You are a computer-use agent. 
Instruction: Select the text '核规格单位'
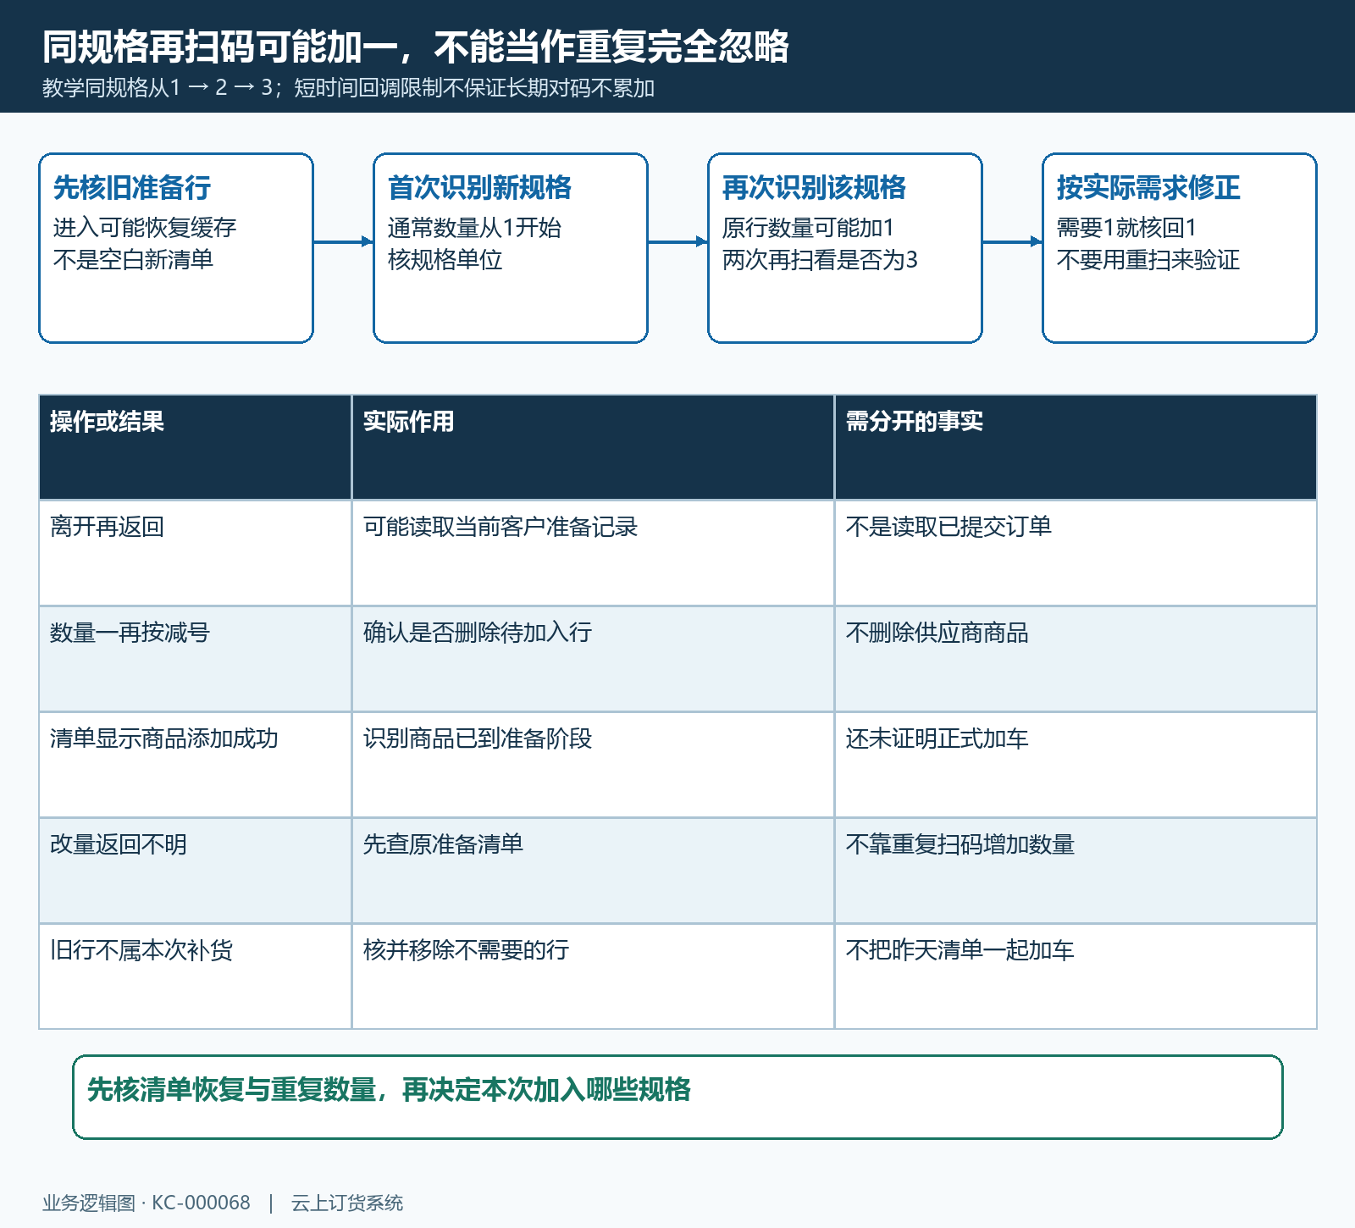pyautogui.click(x=445, y=259)
